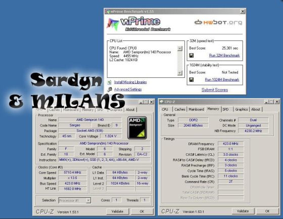Image resolution: width=283 pixels, height=219 pixels.
Task: Click the Revision value DA-C2
Action: click(x=142, y=154)
